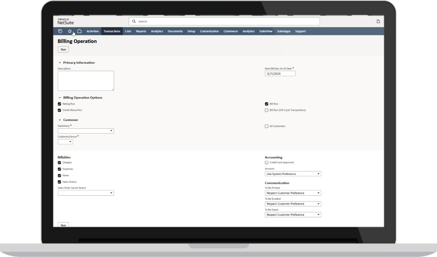Viewport: 437px width, 257px height.
Task: Click the Next Bill Run date field
Action: click(x=280, y=74)
